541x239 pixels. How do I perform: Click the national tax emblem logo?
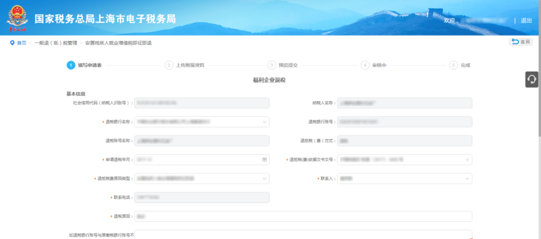pyautogui.click(x=18, y=19)
